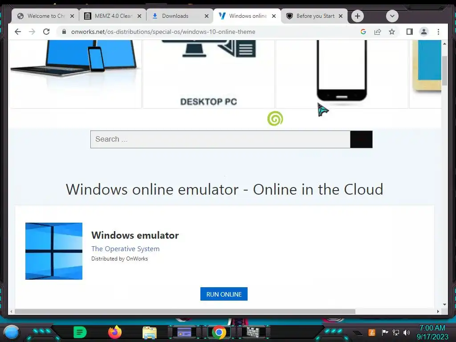
Task: Go back to the previous page
Action: [x=18, y=32]
